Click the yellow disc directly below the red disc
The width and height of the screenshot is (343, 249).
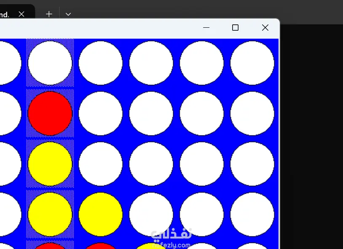click(50, 164)
